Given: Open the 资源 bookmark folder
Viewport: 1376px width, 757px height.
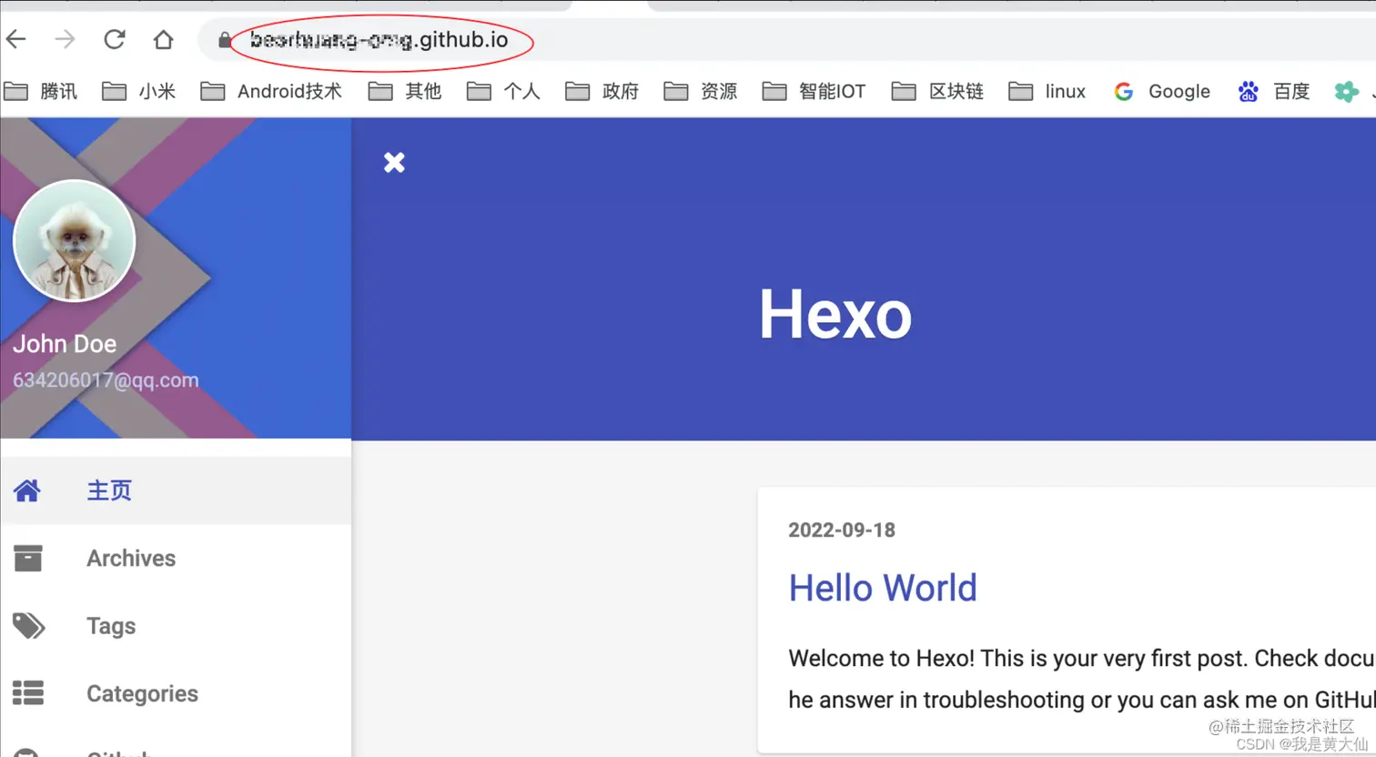Looking at the screenshot, I should pos(700,91).
